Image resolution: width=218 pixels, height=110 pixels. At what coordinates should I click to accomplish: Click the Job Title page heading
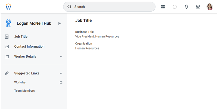pyautogui.click(x=83, y=21)
